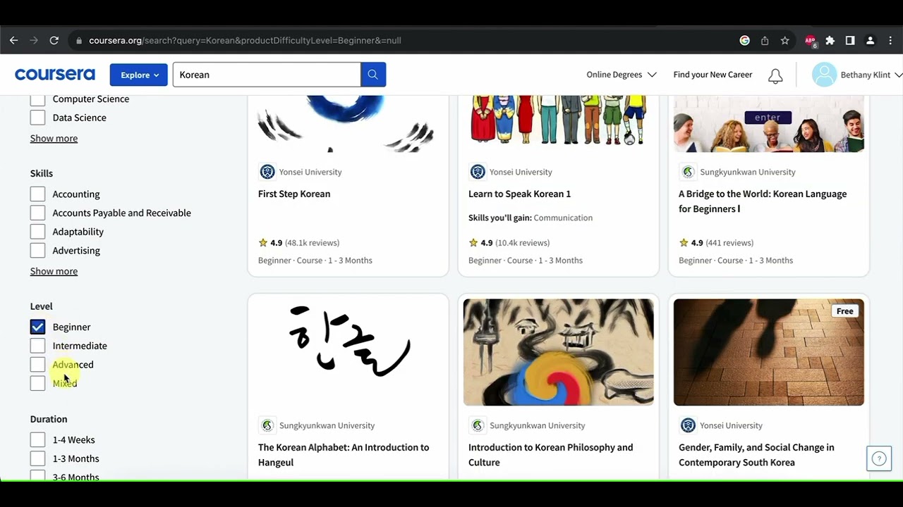
Task: Click Bethany Klint's profile avatar
Action: (x=824, y=75)
